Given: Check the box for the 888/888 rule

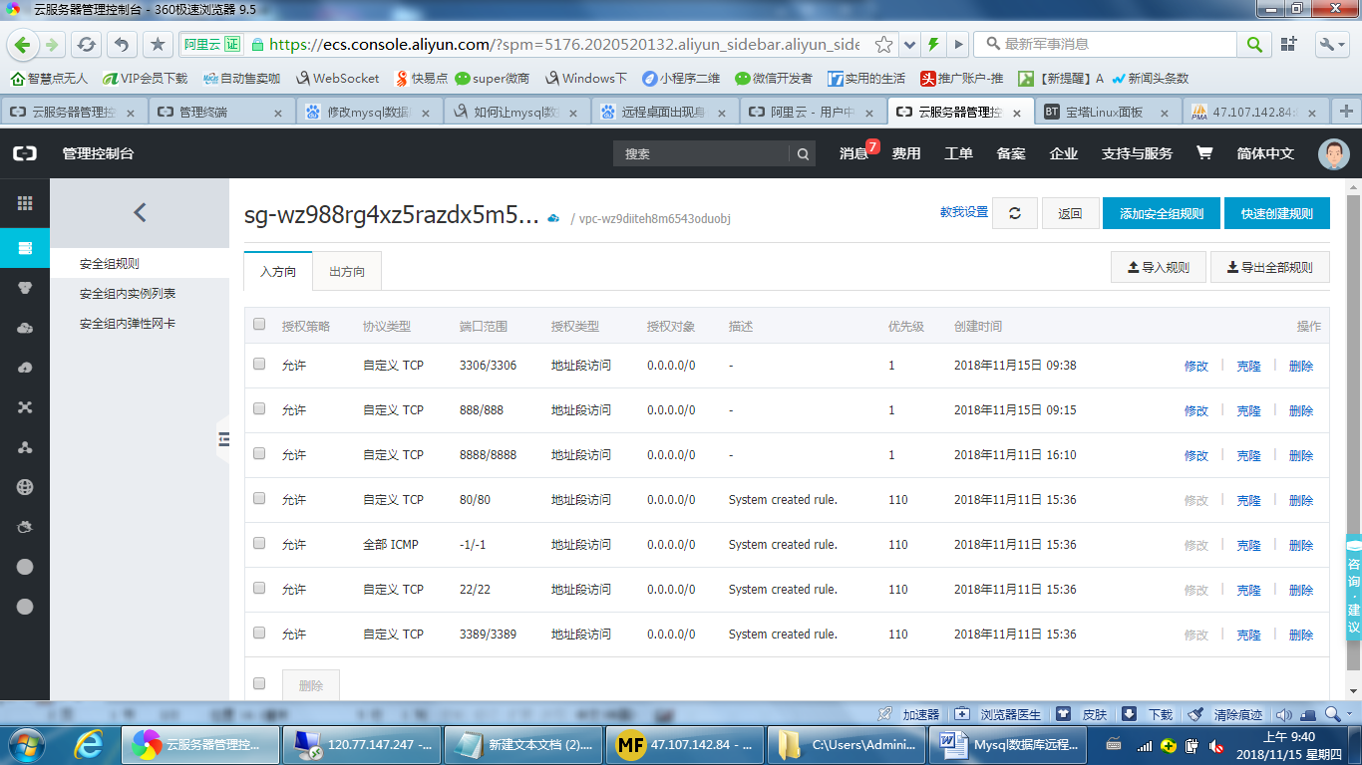Looking at the screenshot, I should [x=259, y=408].
